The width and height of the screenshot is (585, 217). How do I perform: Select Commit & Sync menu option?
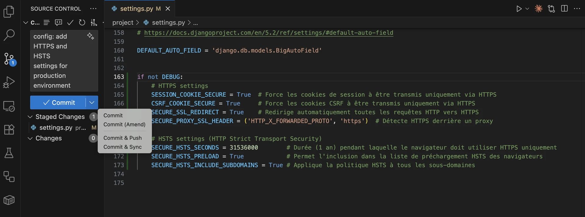coord(122,147)
